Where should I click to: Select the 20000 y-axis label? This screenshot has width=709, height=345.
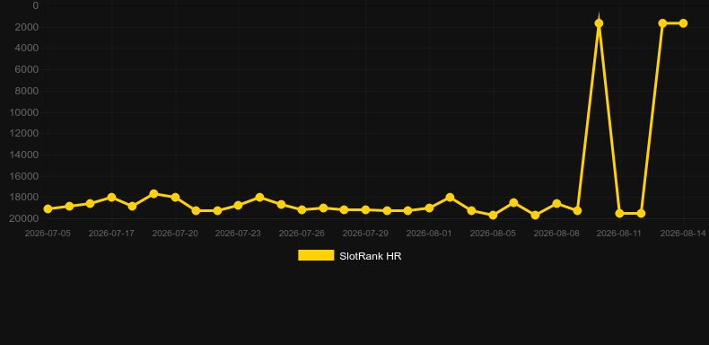[24, 218]
